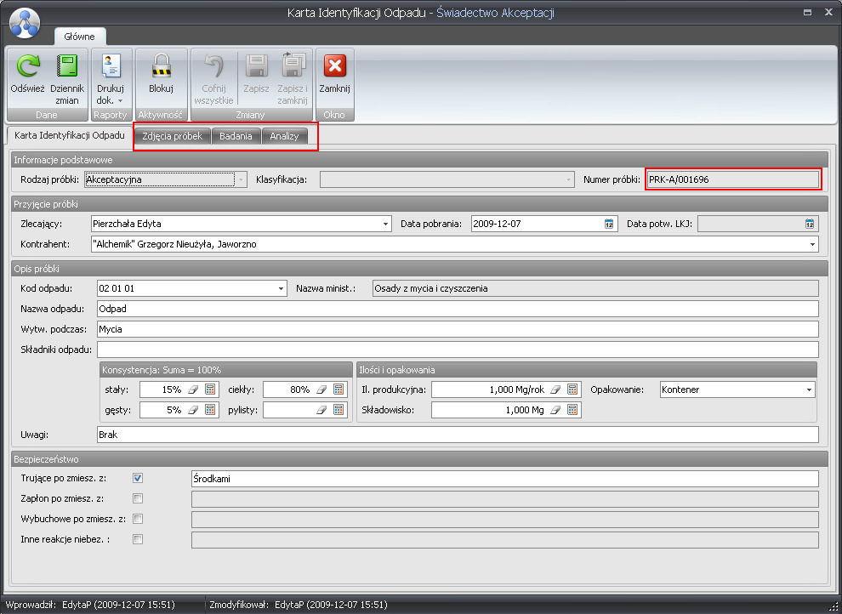Click the Wprowadził status bar entry
Viewport: 842px width, 614px height.
click(x=90, y=605)
